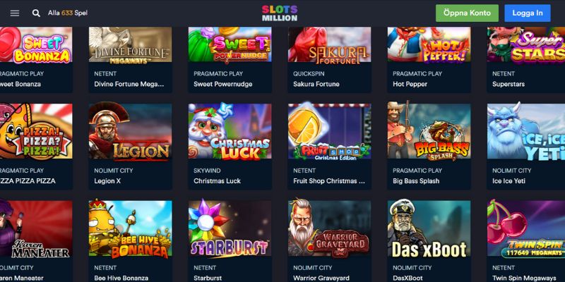Open the Legion X game thumbnail
The image size is (565, 282).
[131, 131]
